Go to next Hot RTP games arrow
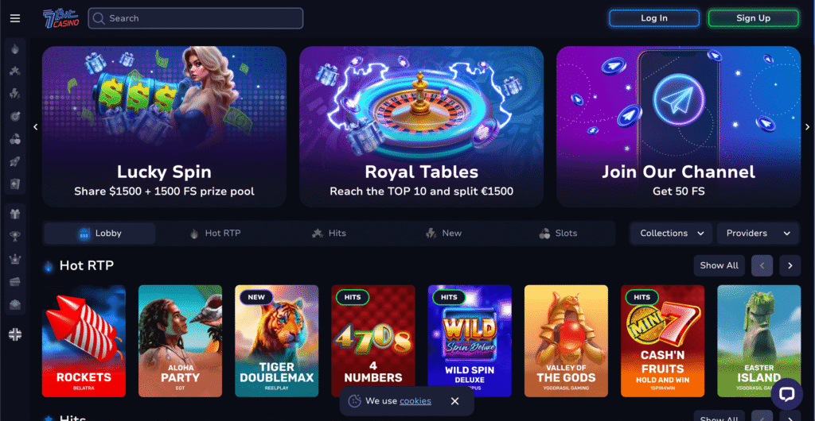Screen dimensions: 815x421 click(790, 265)
